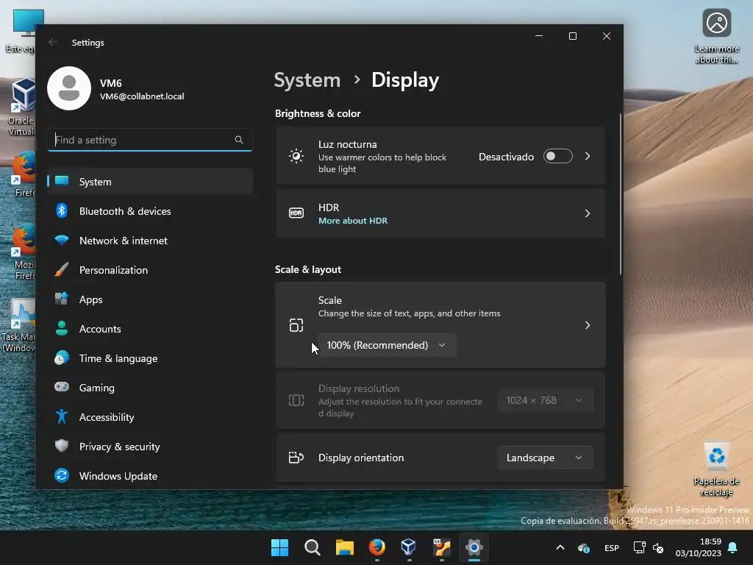The width and height of the screenshot is (753, 565).
Task: Click the Gaming controller icon
Action: click(62, 387)
